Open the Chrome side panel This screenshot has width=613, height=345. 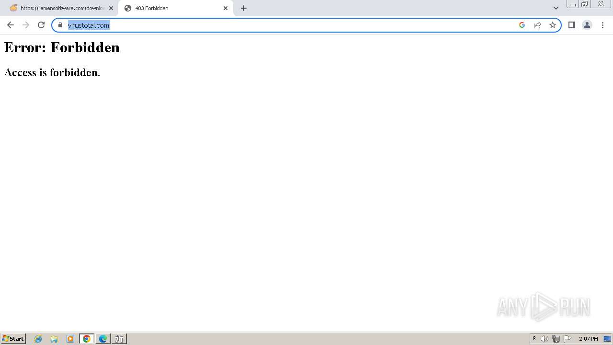click(x=572, y=25)
